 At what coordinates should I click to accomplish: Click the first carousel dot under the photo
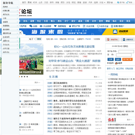19,76
